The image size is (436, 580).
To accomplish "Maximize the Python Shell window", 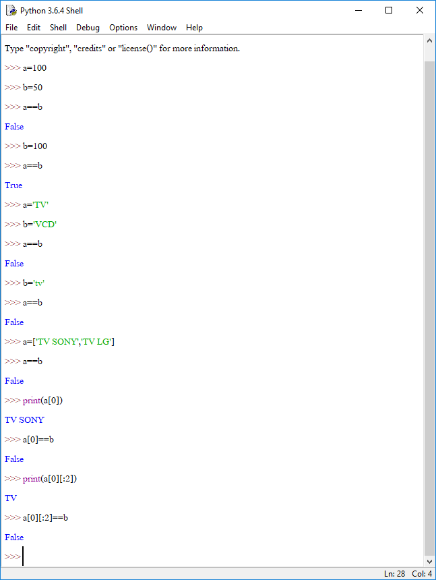I will tap(389, 10).
